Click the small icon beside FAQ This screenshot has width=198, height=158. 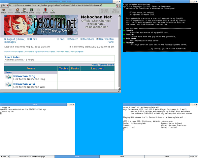(x=58, y=39)
